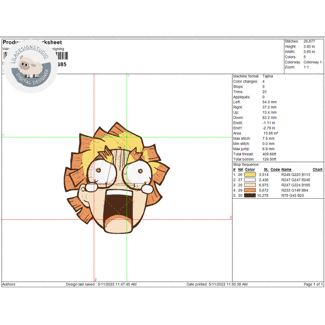Select the peach R247 G224 B195 swatch
Viewport: 325px width, 325px height.
pos(250,185)
